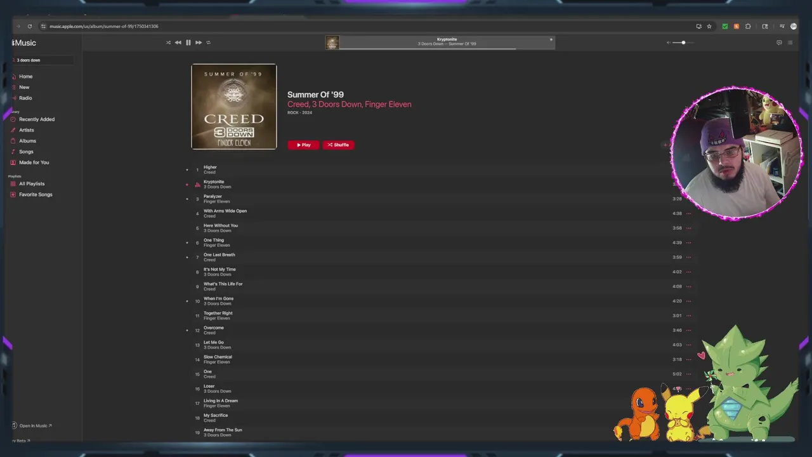Toggle favorite star for Overcome
The height and width of the screenshot is (457, 812).
pyautogui.click(x=187, y=331)
